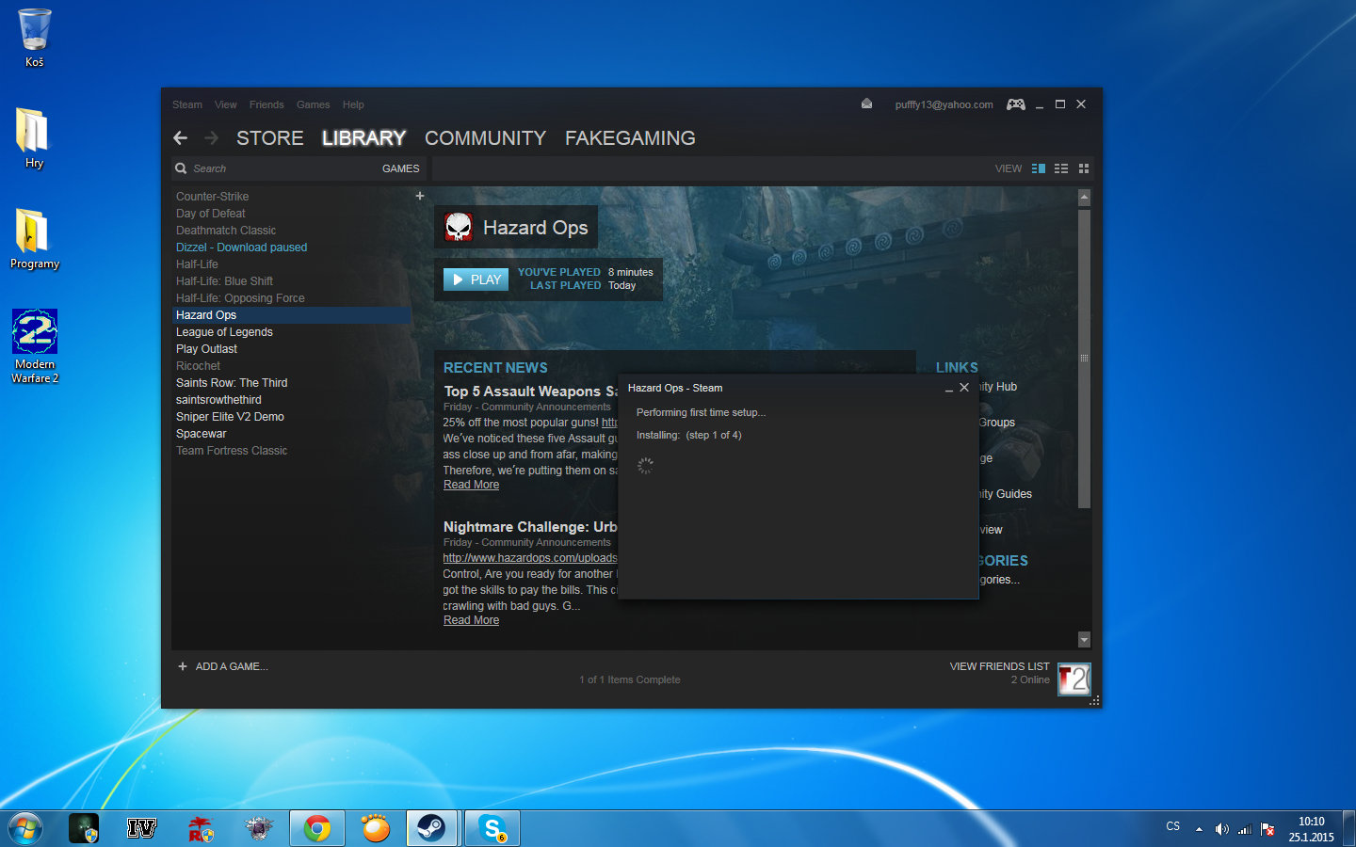Open the account menu puffy13@yahoo.com

click(x=944, y=104)
